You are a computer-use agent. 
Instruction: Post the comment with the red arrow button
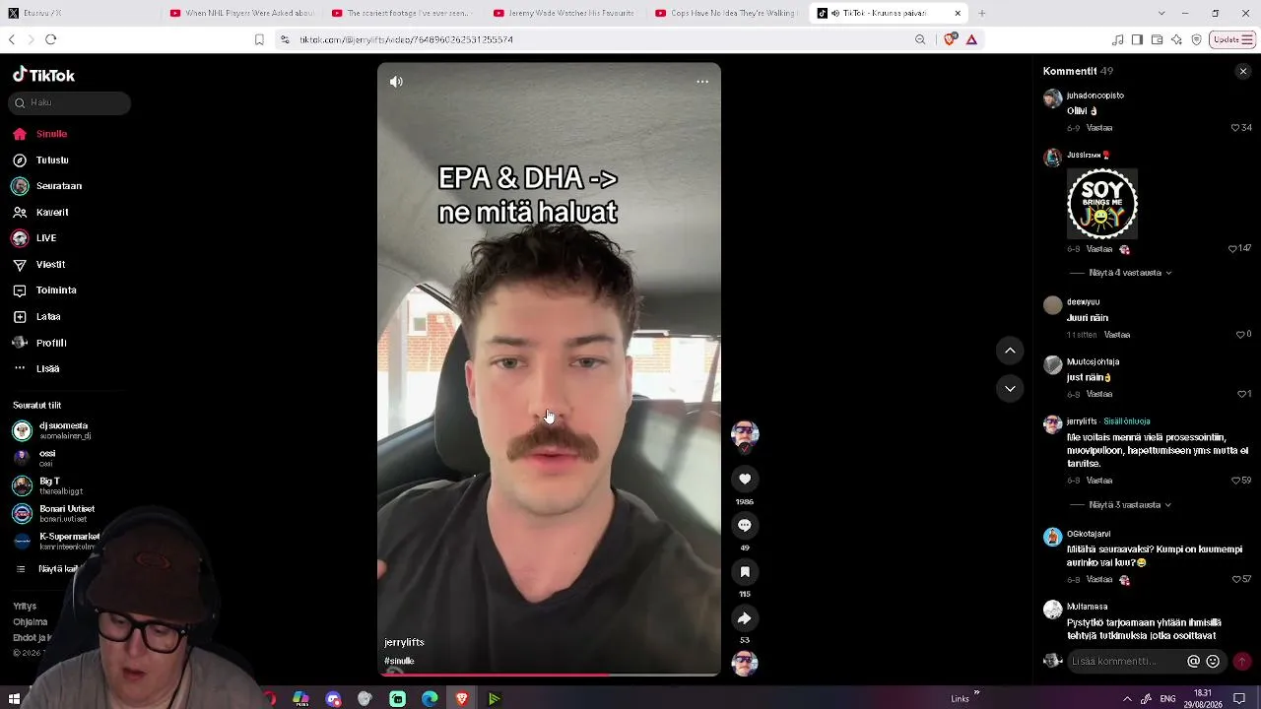[x=1241, y=662]
